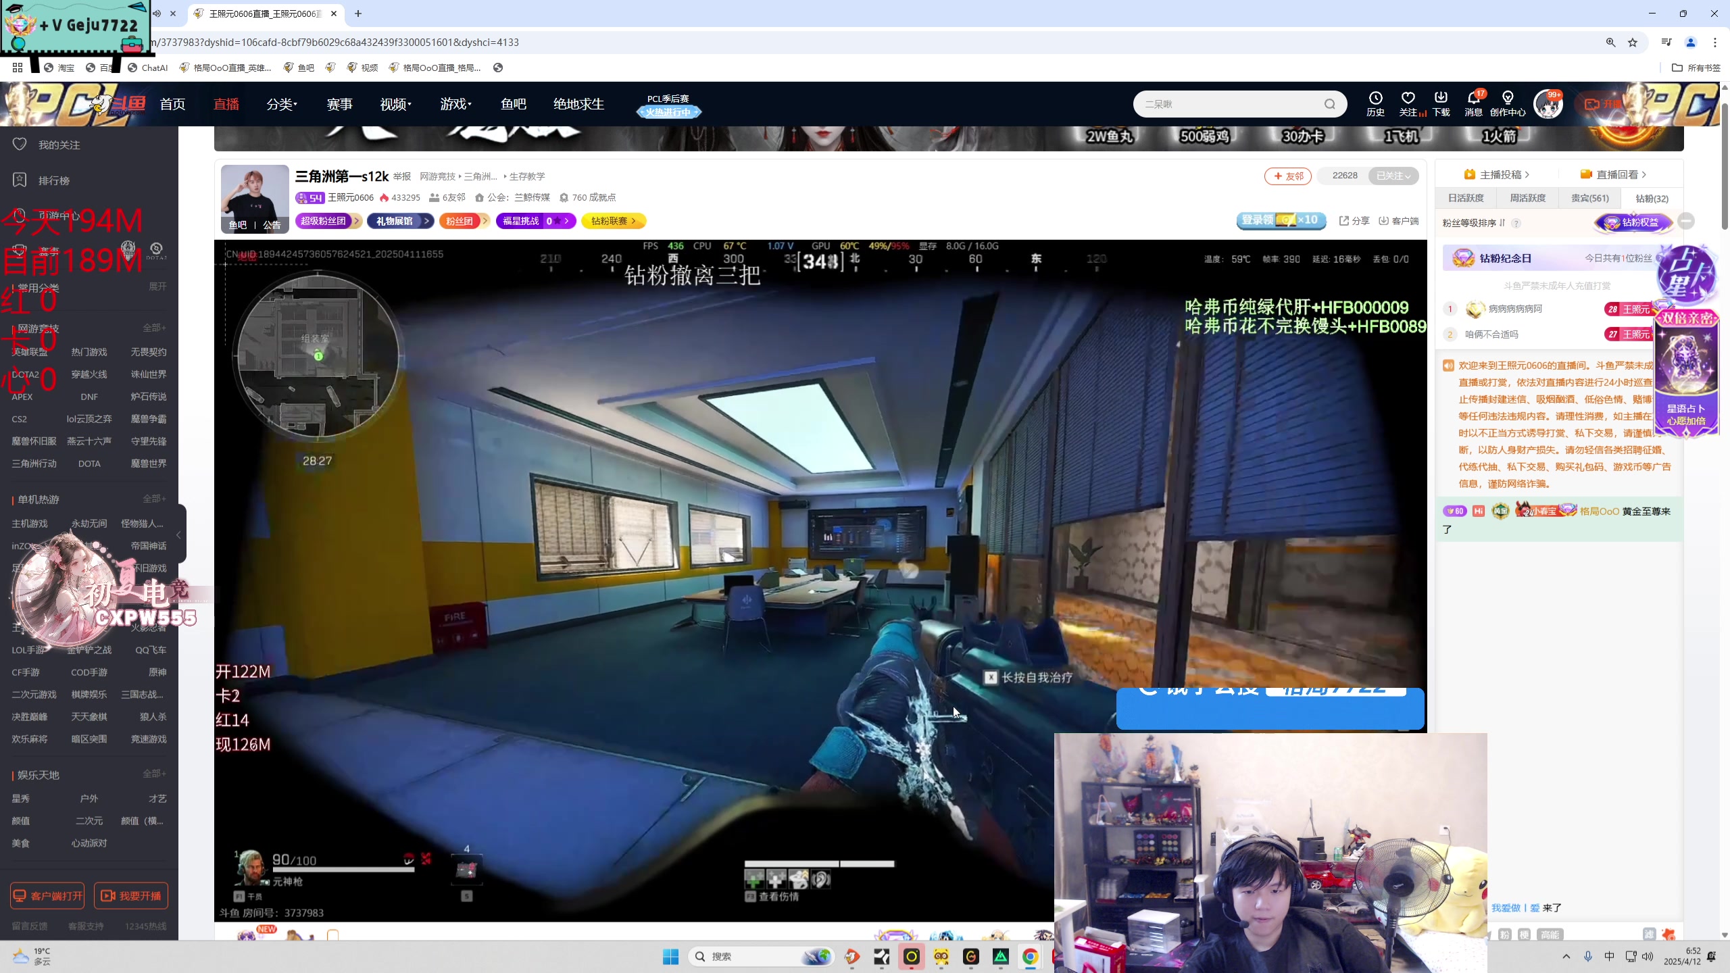Show hidden system tray icons chevron
The image size is (1730, 973).
(1566, 956)
